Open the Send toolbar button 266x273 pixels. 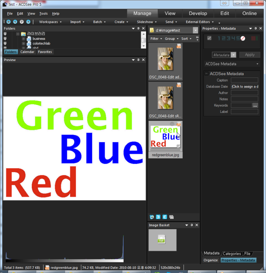point(171,22)
